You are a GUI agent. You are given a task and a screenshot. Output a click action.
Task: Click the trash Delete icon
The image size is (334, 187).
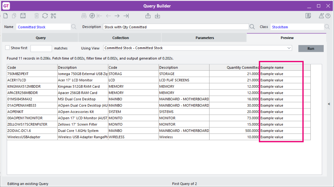click(x=37, y=16)
